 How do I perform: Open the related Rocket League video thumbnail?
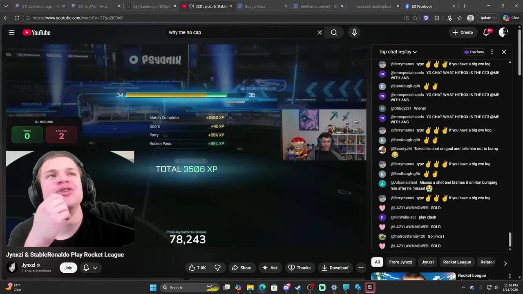(x=413, y=277)
